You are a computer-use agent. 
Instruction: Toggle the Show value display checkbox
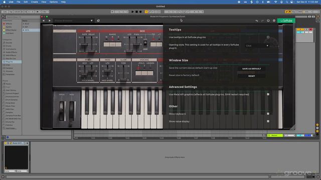[268, 121]
